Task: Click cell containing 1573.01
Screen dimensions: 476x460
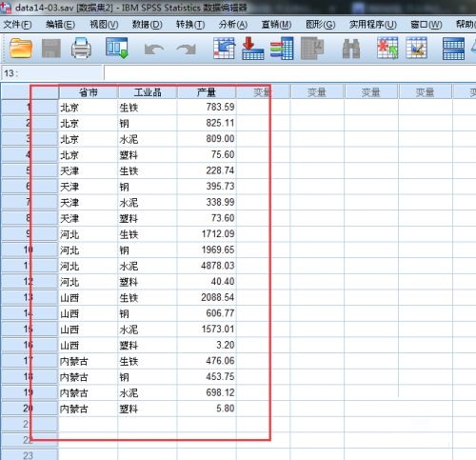Action: pos(207,330)
